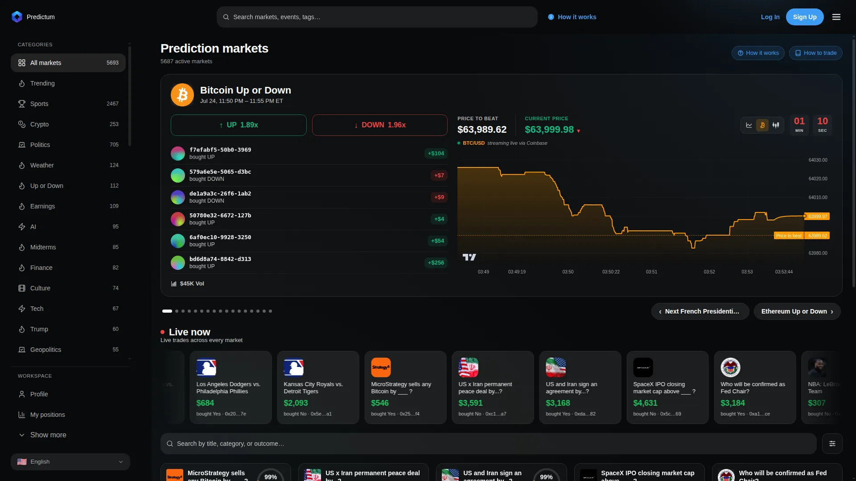
Task: Go to the Politics category
Action: (68, 145)
